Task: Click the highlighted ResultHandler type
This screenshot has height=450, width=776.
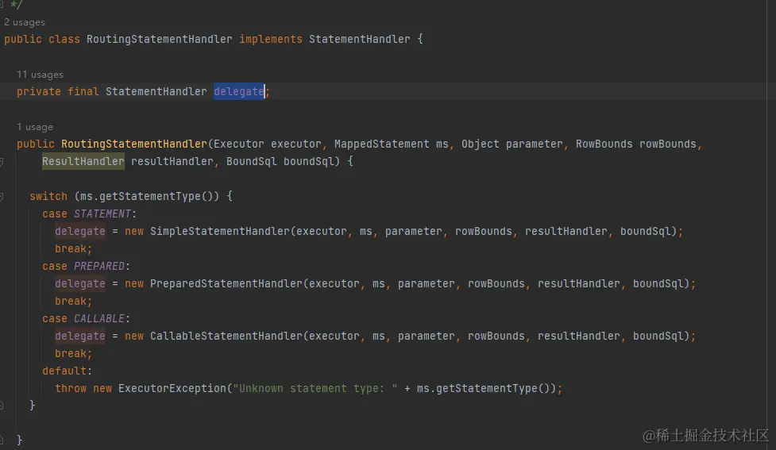Action: 83,161
